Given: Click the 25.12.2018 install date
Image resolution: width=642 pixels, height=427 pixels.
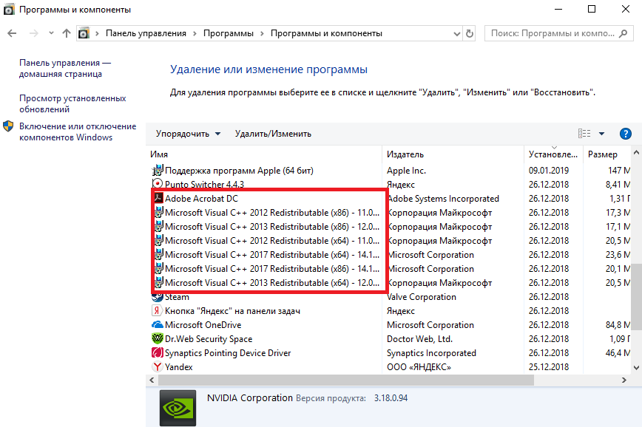Looking at the screenshot, I should tap(549, 367).
